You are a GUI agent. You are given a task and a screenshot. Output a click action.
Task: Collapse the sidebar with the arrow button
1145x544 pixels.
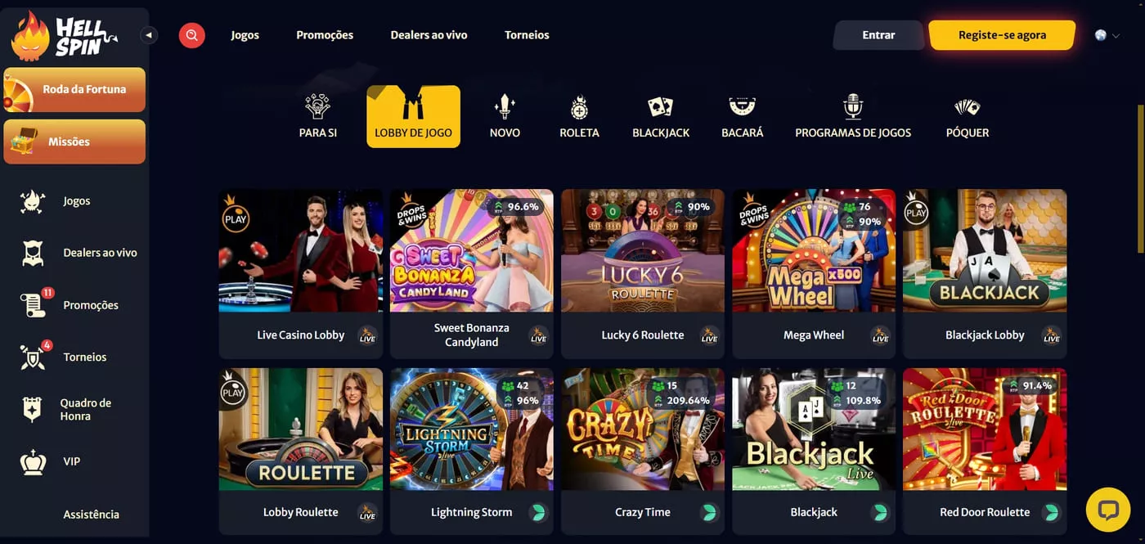tap(148, 35)
